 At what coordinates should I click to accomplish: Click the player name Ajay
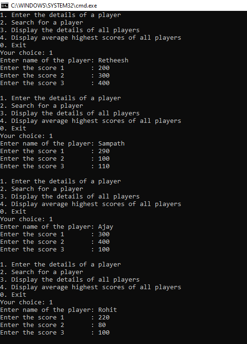(105, 227)
